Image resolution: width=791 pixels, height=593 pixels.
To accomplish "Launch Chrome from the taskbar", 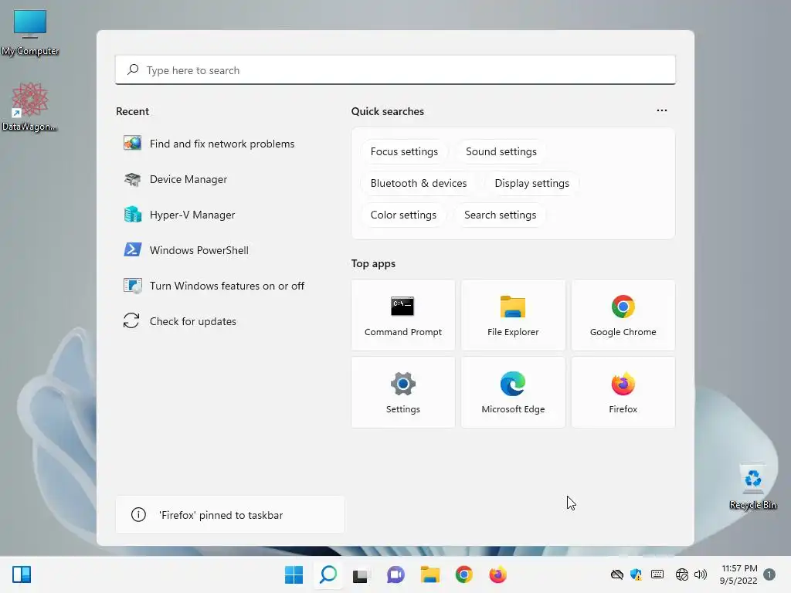I will [463, 574].
